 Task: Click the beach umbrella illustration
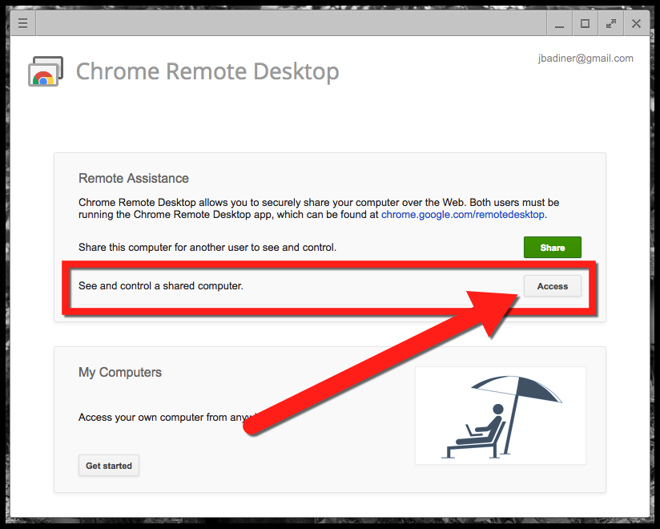[501, 415]
